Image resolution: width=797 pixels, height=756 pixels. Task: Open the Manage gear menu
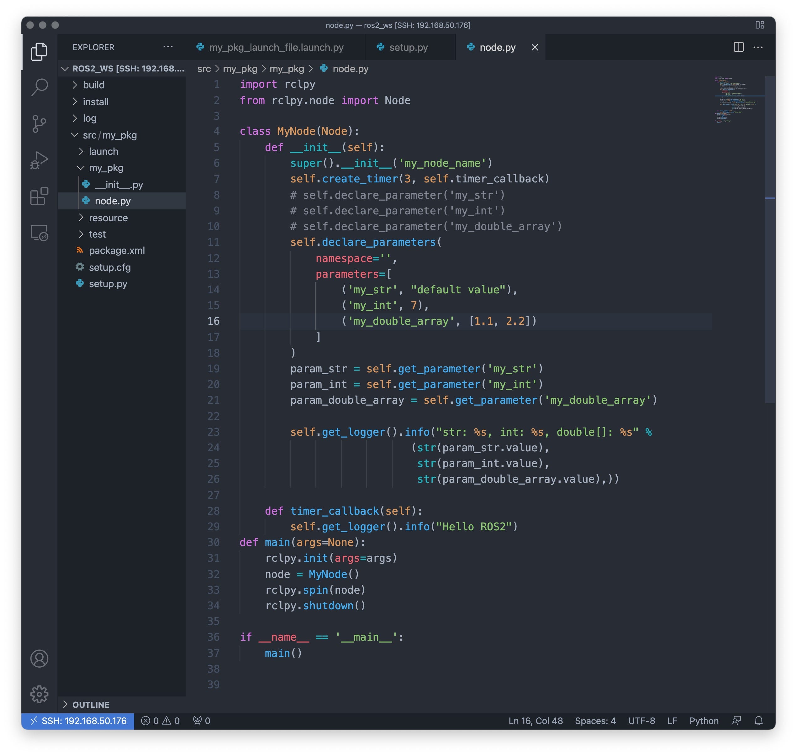pos(39,694)
